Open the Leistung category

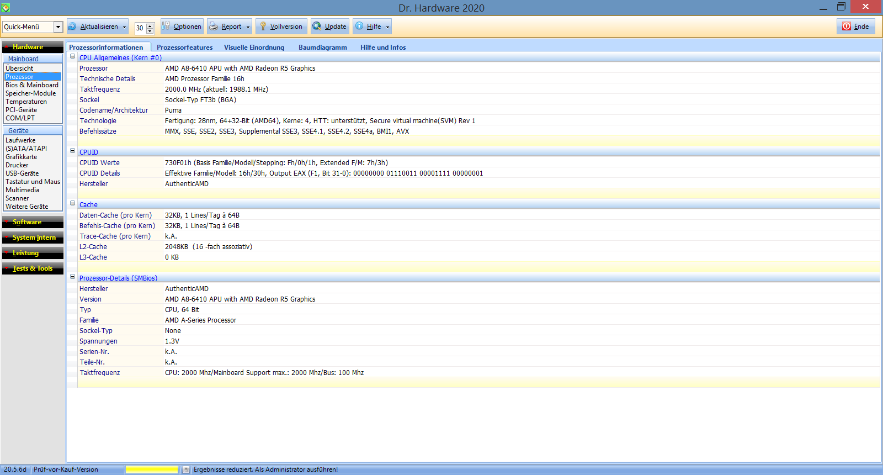point(33,253)
